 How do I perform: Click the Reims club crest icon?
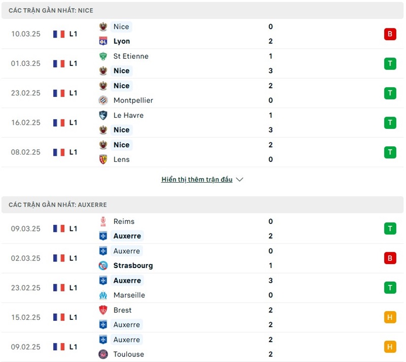tap(103, 221)
